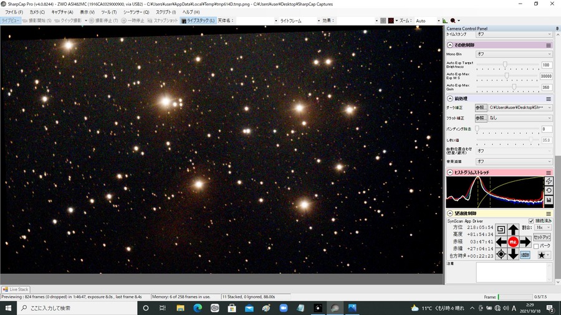Open the Help (H) menu
The image size is (561, 315).
point(191,12)
